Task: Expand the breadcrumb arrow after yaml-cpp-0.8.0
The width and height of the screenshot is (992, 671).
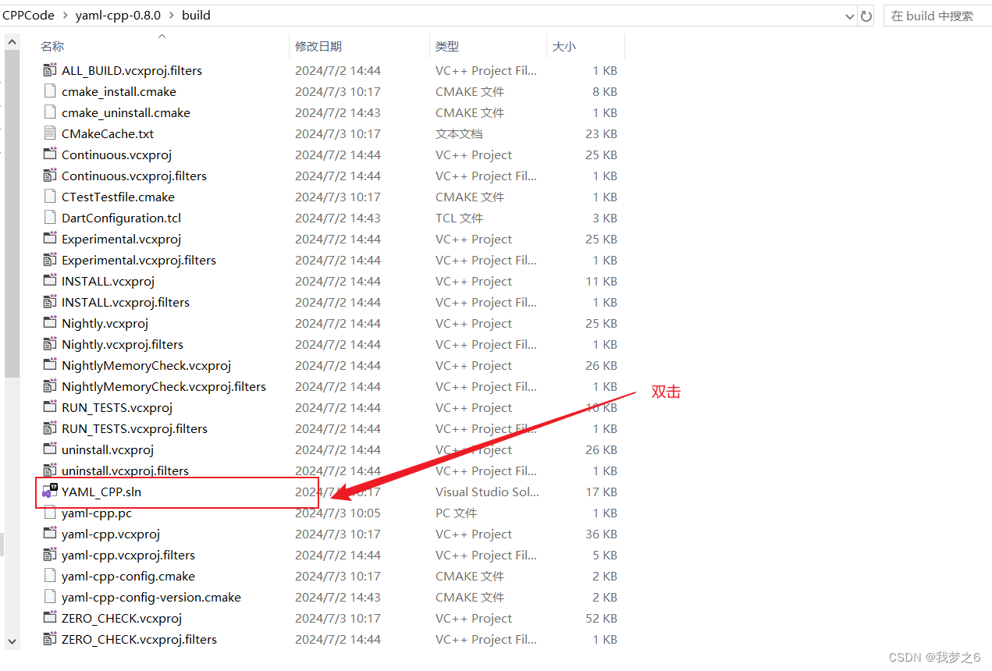Action: click(x=169, y=15)
